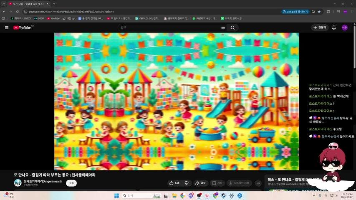Open the on-screen keyboard icon in search box
The width and height of the screenshot is (356, 200).
coord(223,27)
